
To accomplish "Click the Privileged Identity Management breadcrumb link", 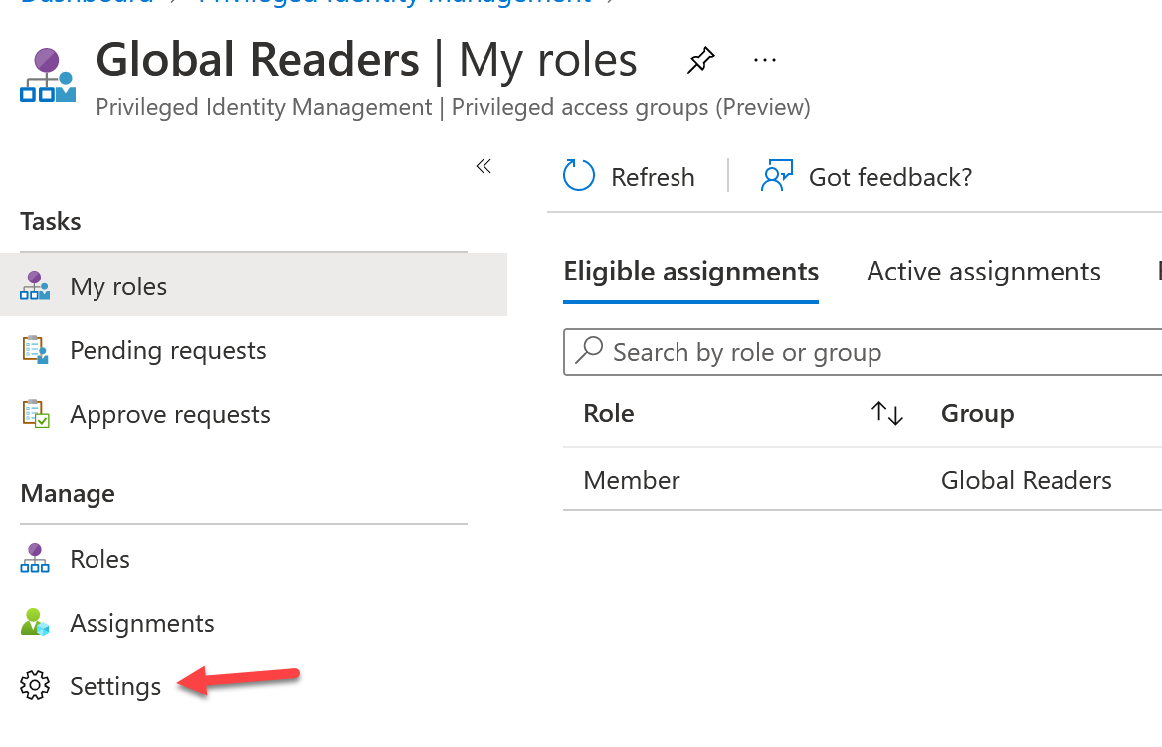I will pos(394,3).
